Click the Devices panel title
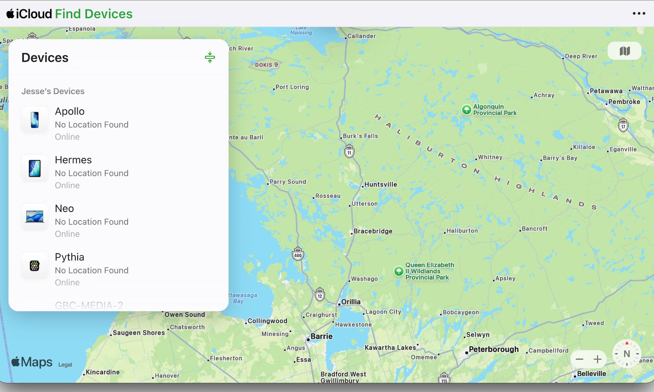 pyautogui.click(x=45, y=57)
